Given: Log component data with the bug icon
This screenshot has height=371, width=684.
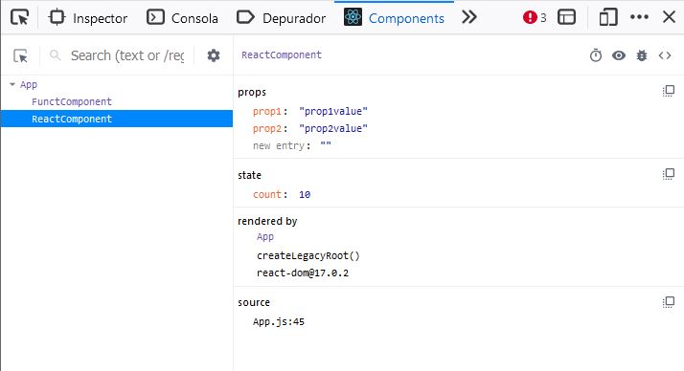Looking at the screenshot, I should tap(642, 55).
